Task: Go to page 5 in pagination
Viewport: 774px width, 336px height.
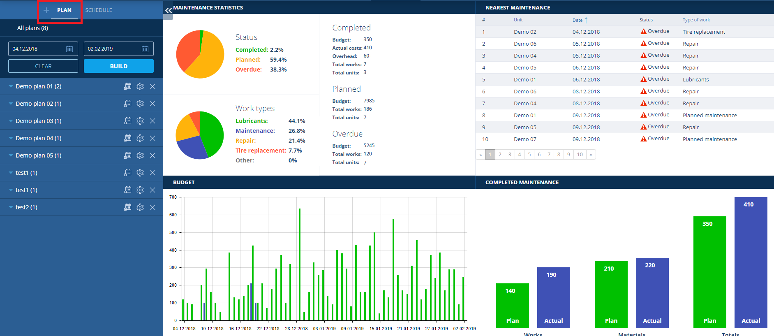Action: [x=529, y=155]
